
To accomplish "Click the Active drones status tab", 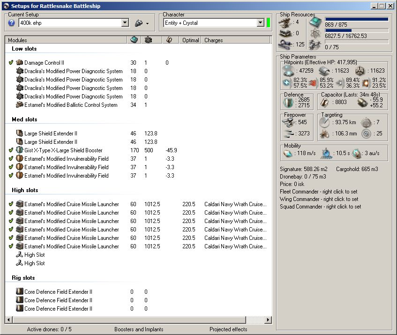I will pyautogui.click(x=49, y=329).
